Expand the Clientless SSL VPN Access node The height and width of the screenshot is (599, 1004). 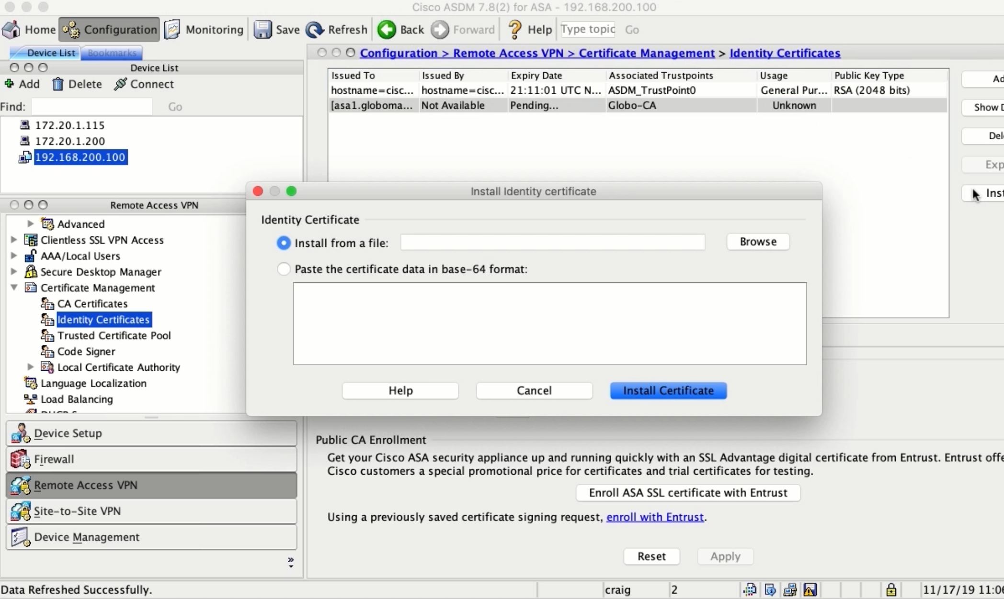click(x=14, y=239)
